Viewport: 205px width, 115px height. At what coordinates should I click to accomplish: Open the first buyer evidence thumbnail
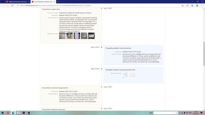(x=62, y=36)
